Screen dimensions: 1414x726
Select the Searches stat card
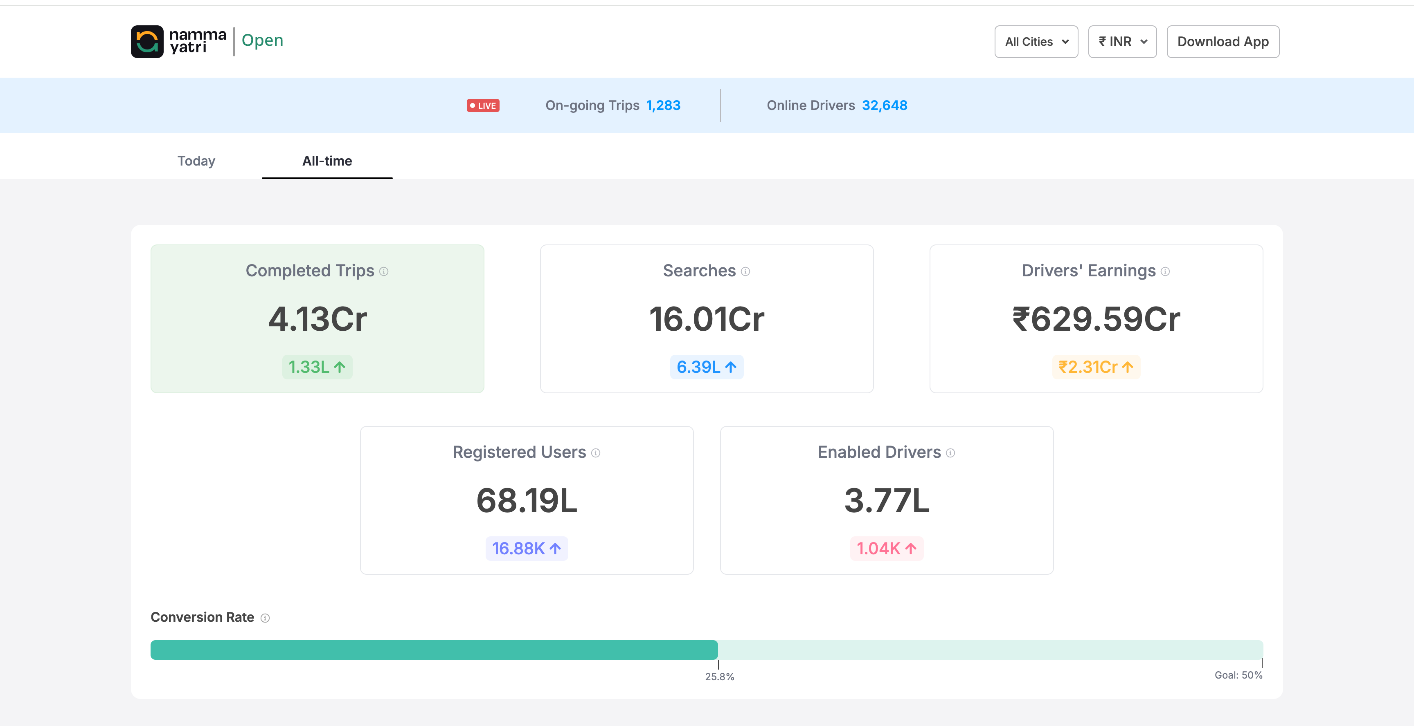(x=707, y=318)
